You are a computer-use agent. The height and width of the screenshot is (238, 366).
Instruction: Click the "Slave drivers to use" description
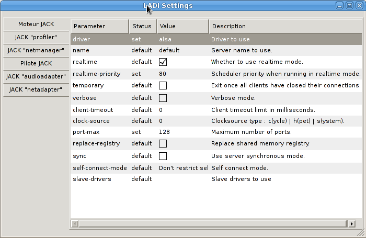coord(241,179)
